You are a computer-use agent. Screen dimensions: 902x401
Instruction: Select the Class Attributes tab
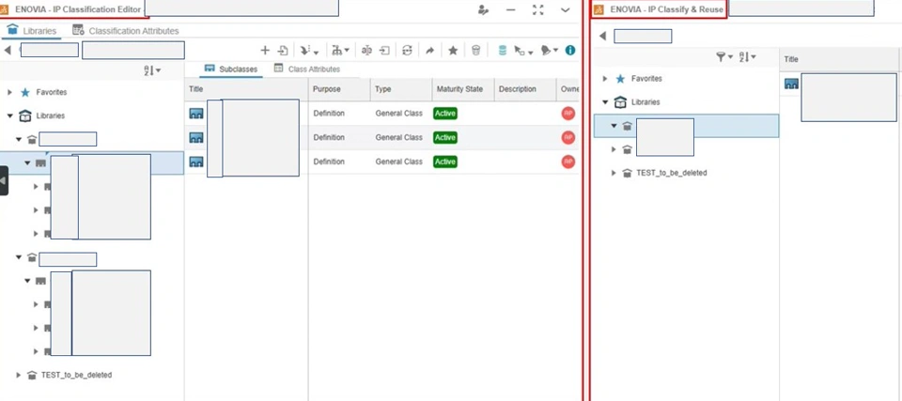[x=306, y=69]
